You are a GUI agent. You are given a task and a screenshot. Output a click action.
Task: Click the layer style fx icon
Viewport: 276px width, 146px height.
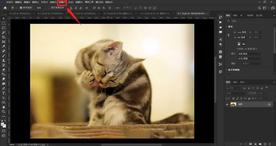(245, 144)
